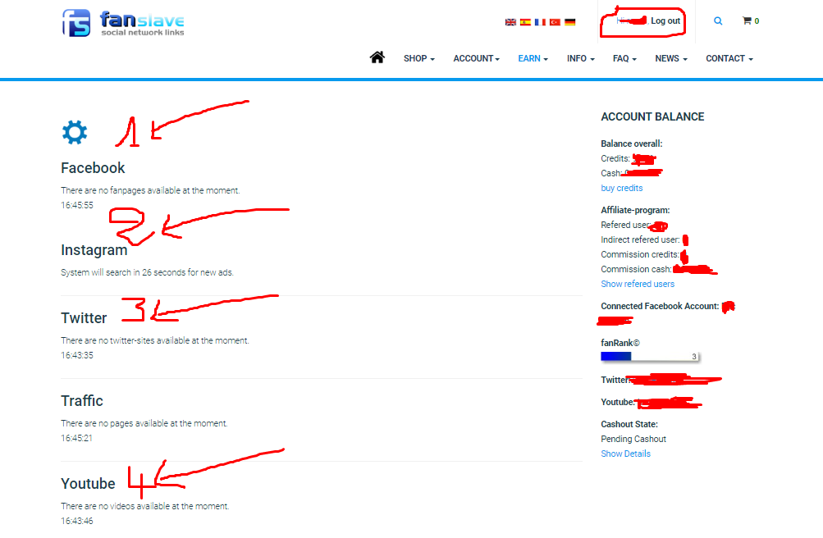Click the "Commission cash:" label
Screen dimensions: 823x538
[x=636, y=269]
